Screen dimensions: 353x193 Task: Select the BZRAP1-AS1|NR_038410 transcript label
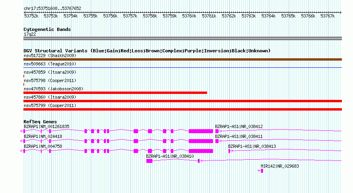click(170, 156)
